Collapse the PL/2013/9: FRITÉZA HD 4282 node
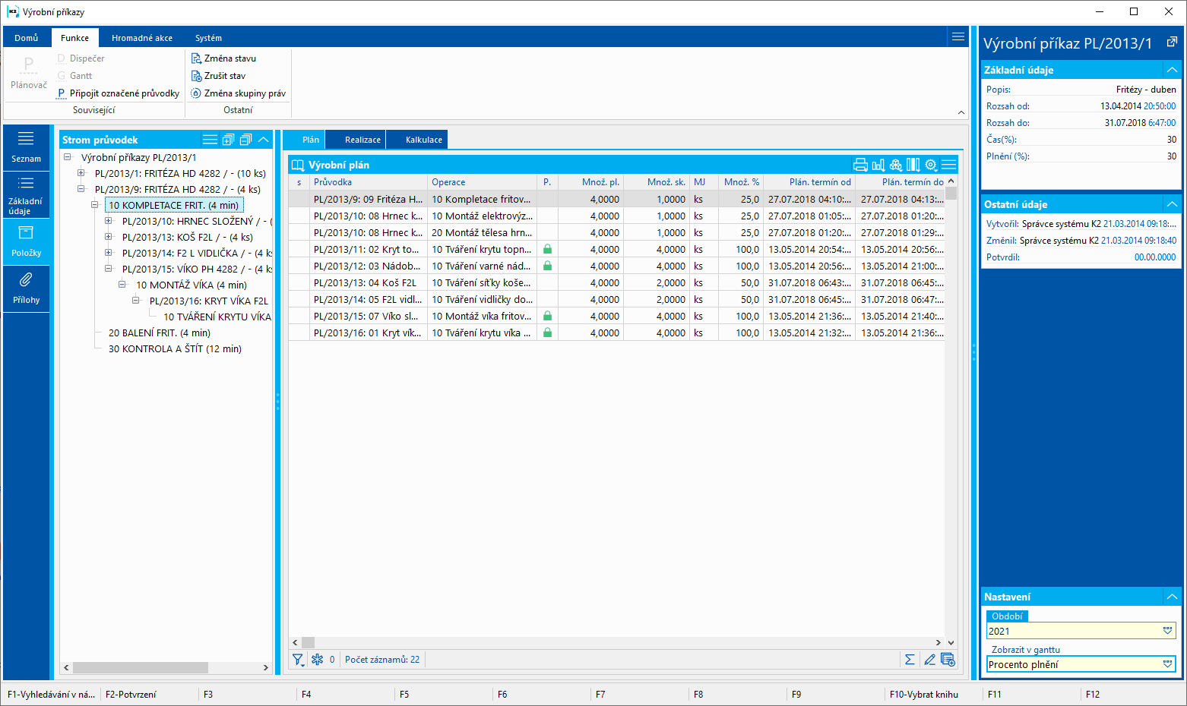 pos(81,189)
